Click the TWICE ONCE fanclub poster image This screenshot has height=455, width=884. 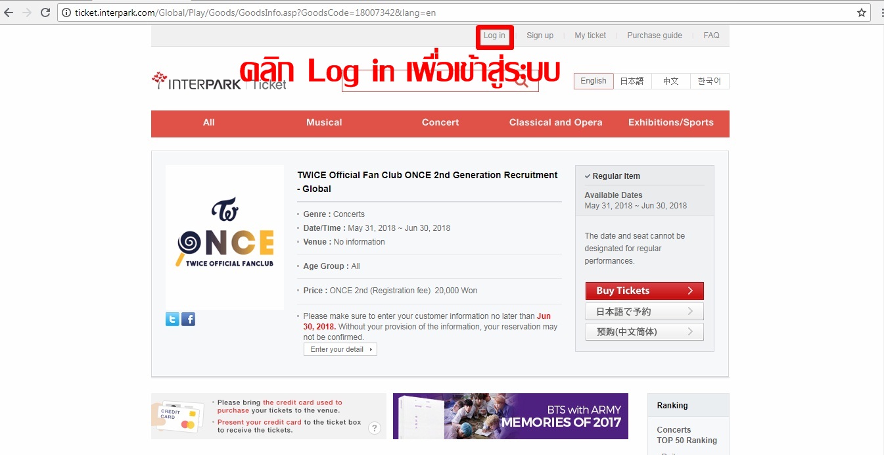(x=225, y=237)
